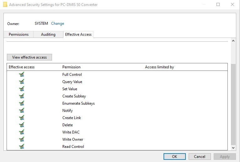Select the Read Control permission text
Viewport: 240px width, 162px height.
tap(73, 147)
